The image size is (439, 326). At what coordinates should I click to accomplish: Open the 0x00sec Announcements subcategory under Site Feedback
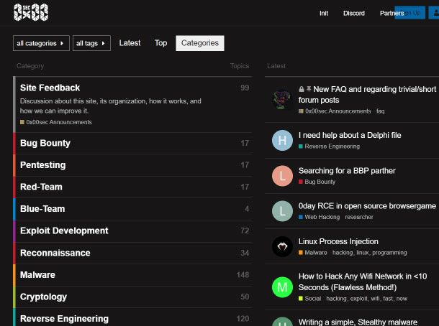coord(56,122)
